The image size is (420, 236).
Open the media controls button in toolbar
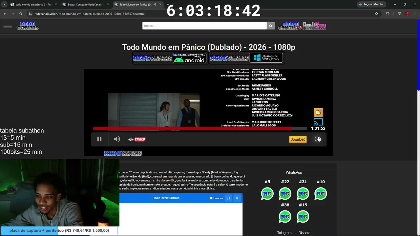399,14
